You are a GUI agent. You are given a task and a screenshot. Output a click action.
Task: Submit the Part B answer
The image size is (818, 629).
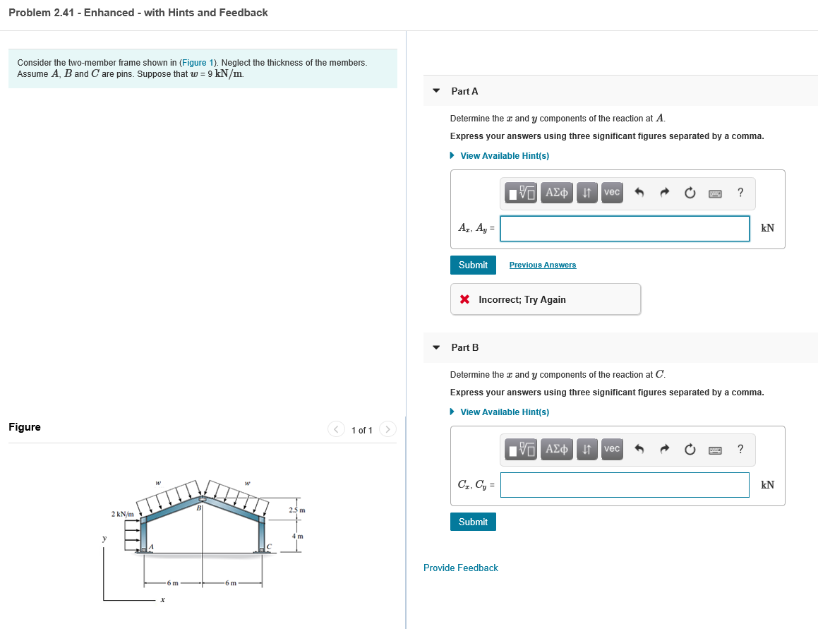click(x=473, y=521)
